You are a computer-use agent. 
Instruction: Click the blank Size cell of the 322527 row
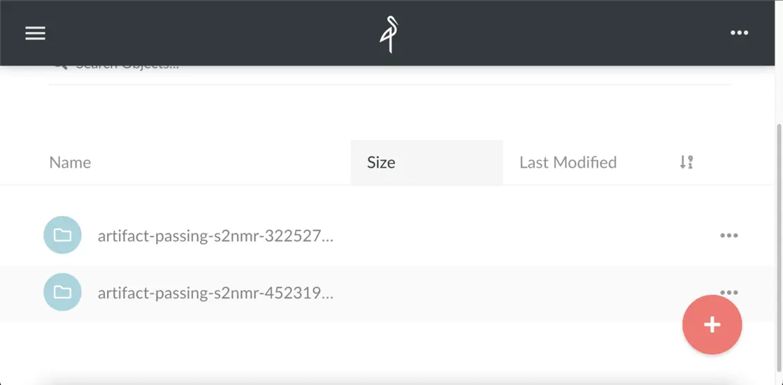point(426,236)
